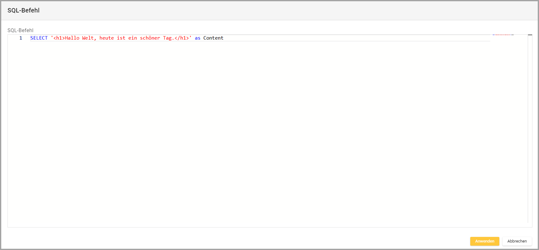
Task: Cancel the dialog with Abbrechen
Action: point(517,241)
